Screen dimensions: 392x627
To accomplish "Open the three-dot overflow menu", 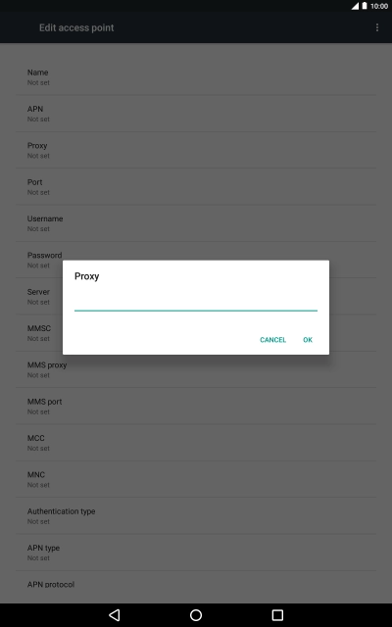I will pos(376,27).
